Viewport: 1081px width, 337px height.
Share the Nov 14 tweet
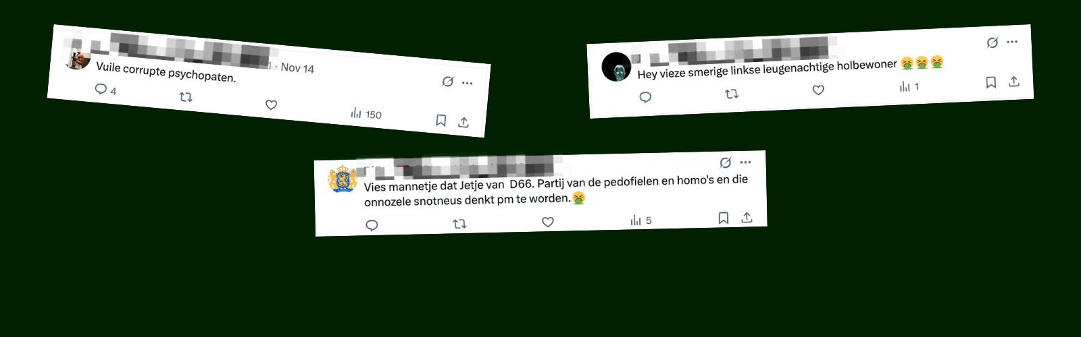click(463, 123)
